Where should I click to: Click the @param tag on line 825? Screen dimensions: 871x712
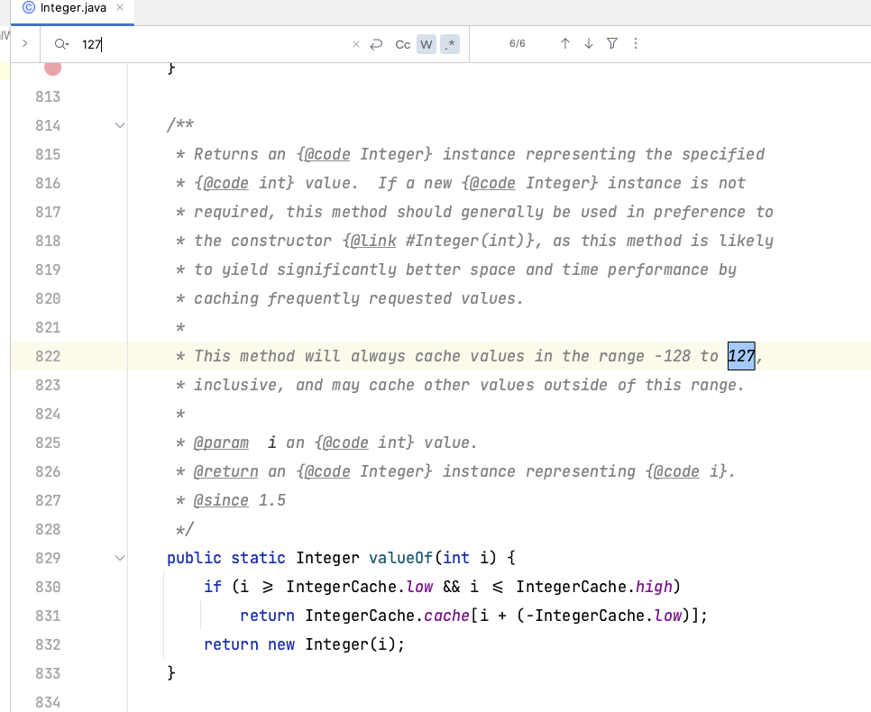(221, 443)
